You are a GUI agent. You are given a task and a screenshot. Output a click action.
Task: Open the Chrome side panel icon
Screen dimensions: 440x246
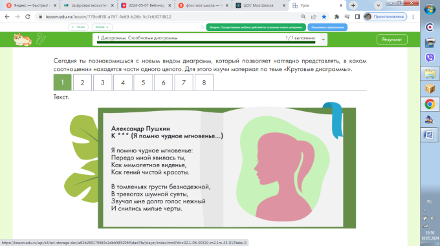(x=357, y=17)
